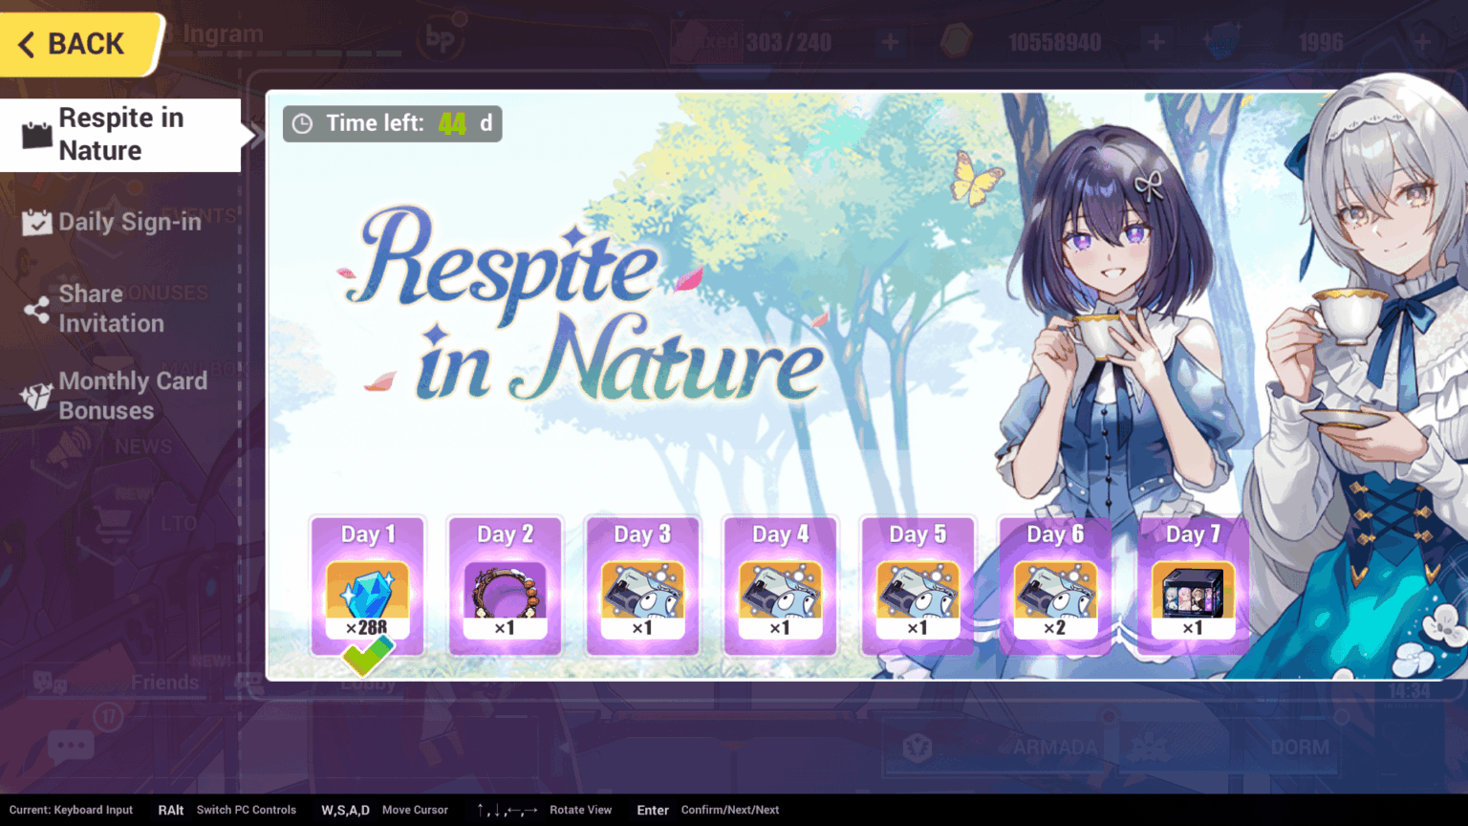
Task: Open the Monthly Card Bonuses tab
Action: (131, 395)
